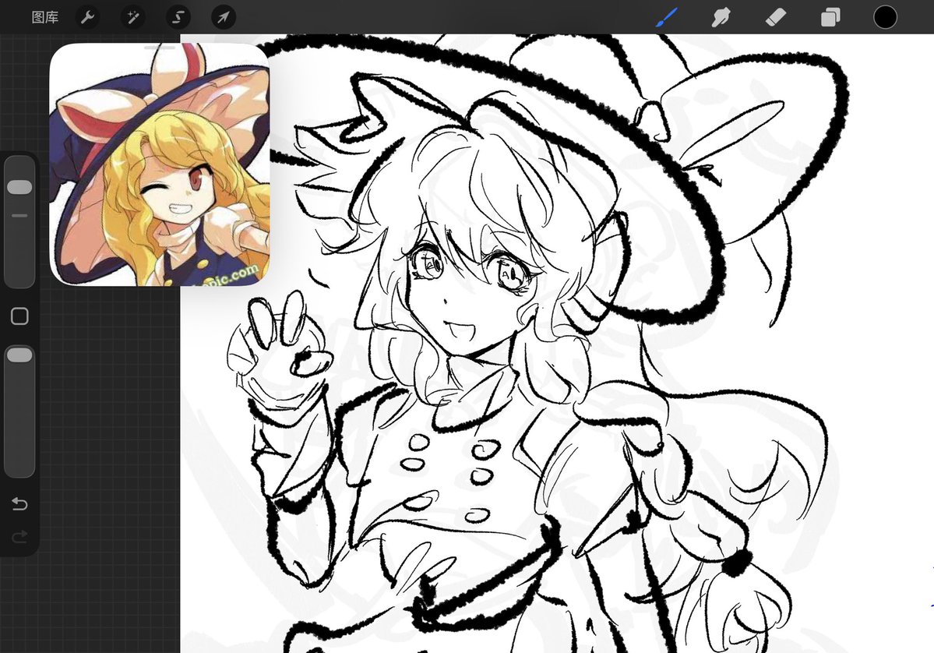Tap the reference window top drag handle
The height and width of the screenshot is (653, 934).
[x=160, y=46]
